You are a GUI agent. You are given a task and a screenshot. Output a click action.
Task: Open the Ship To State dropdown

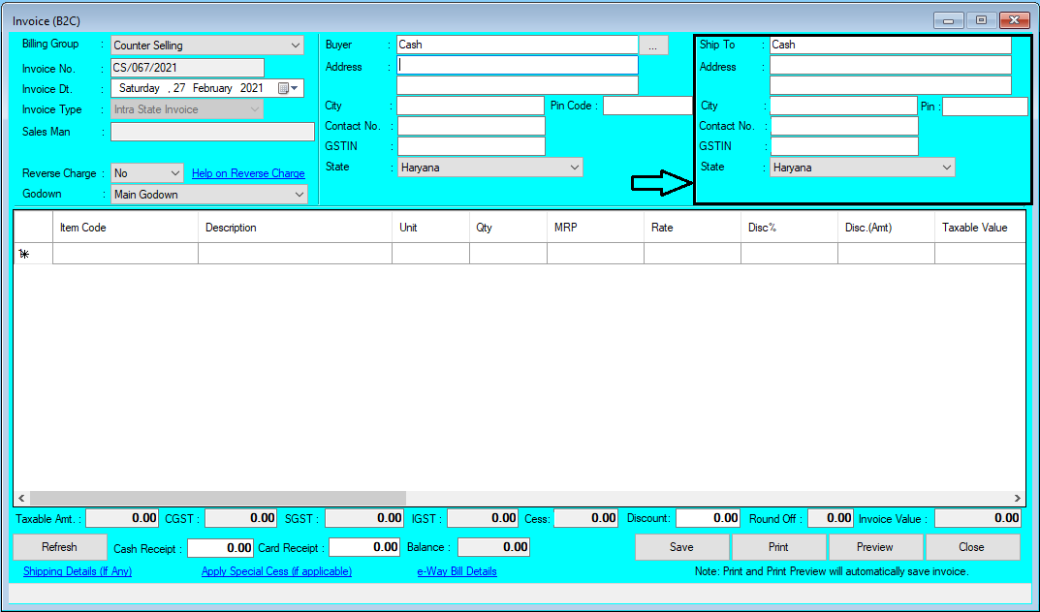[x=949, y=167]
